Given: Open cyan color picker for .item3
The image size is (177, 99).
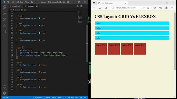Looking at the screenshot, I should click(39, 33).
